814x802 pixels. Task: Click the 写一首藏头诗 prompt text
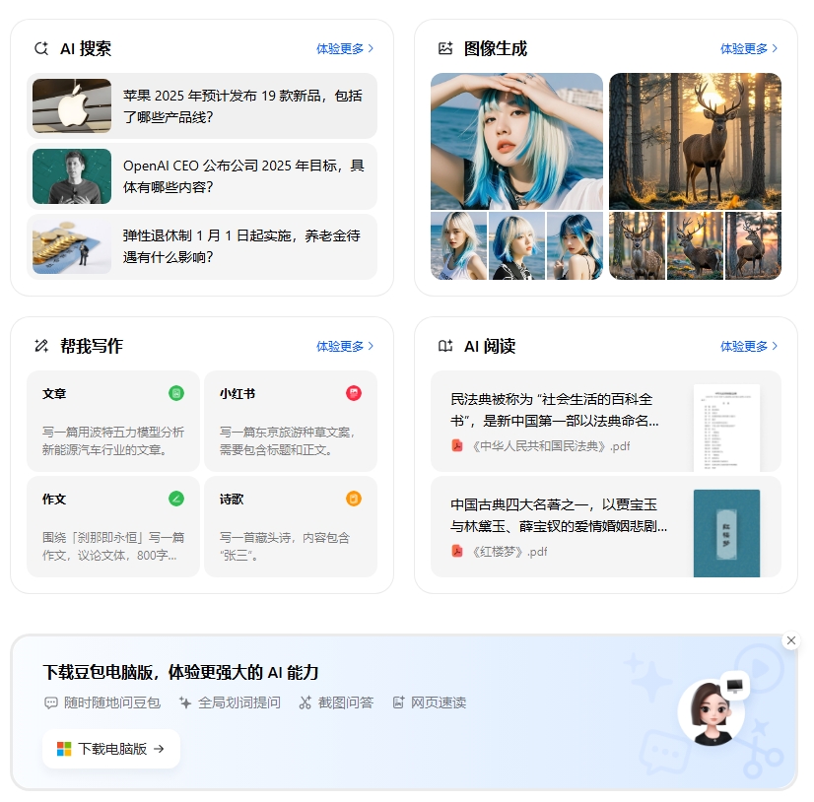tap(285, 546)
